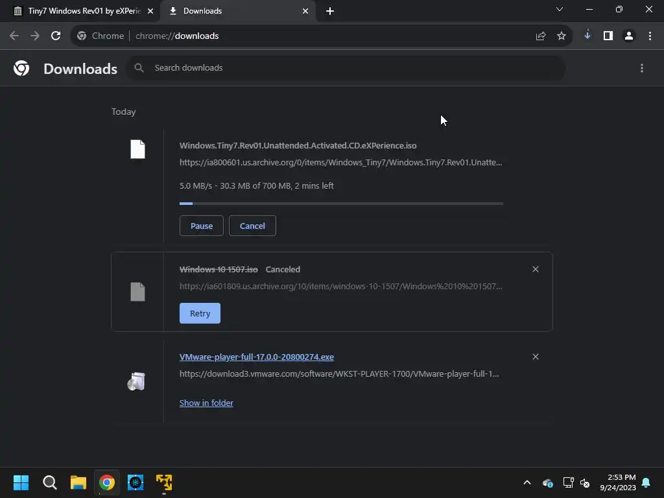Open the clock and date 2:53 PM
664x498 pixels.
pos(618,482)
